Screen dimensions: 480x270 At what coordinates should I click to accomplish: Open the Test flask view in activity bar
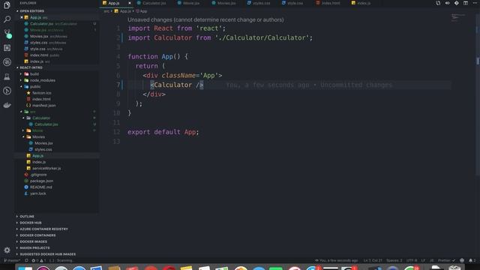[x=7, y=76]
